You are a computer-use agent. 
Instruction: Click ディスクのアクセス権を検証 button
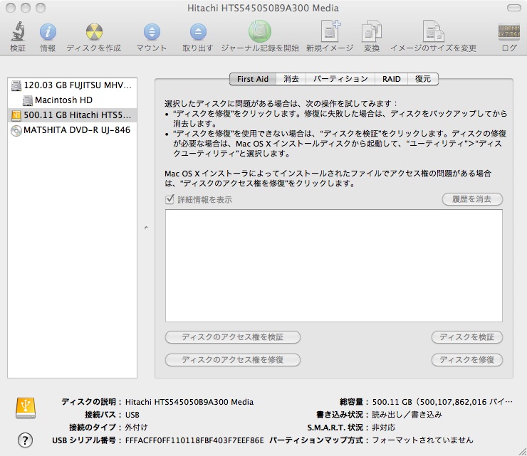point(233,337)
